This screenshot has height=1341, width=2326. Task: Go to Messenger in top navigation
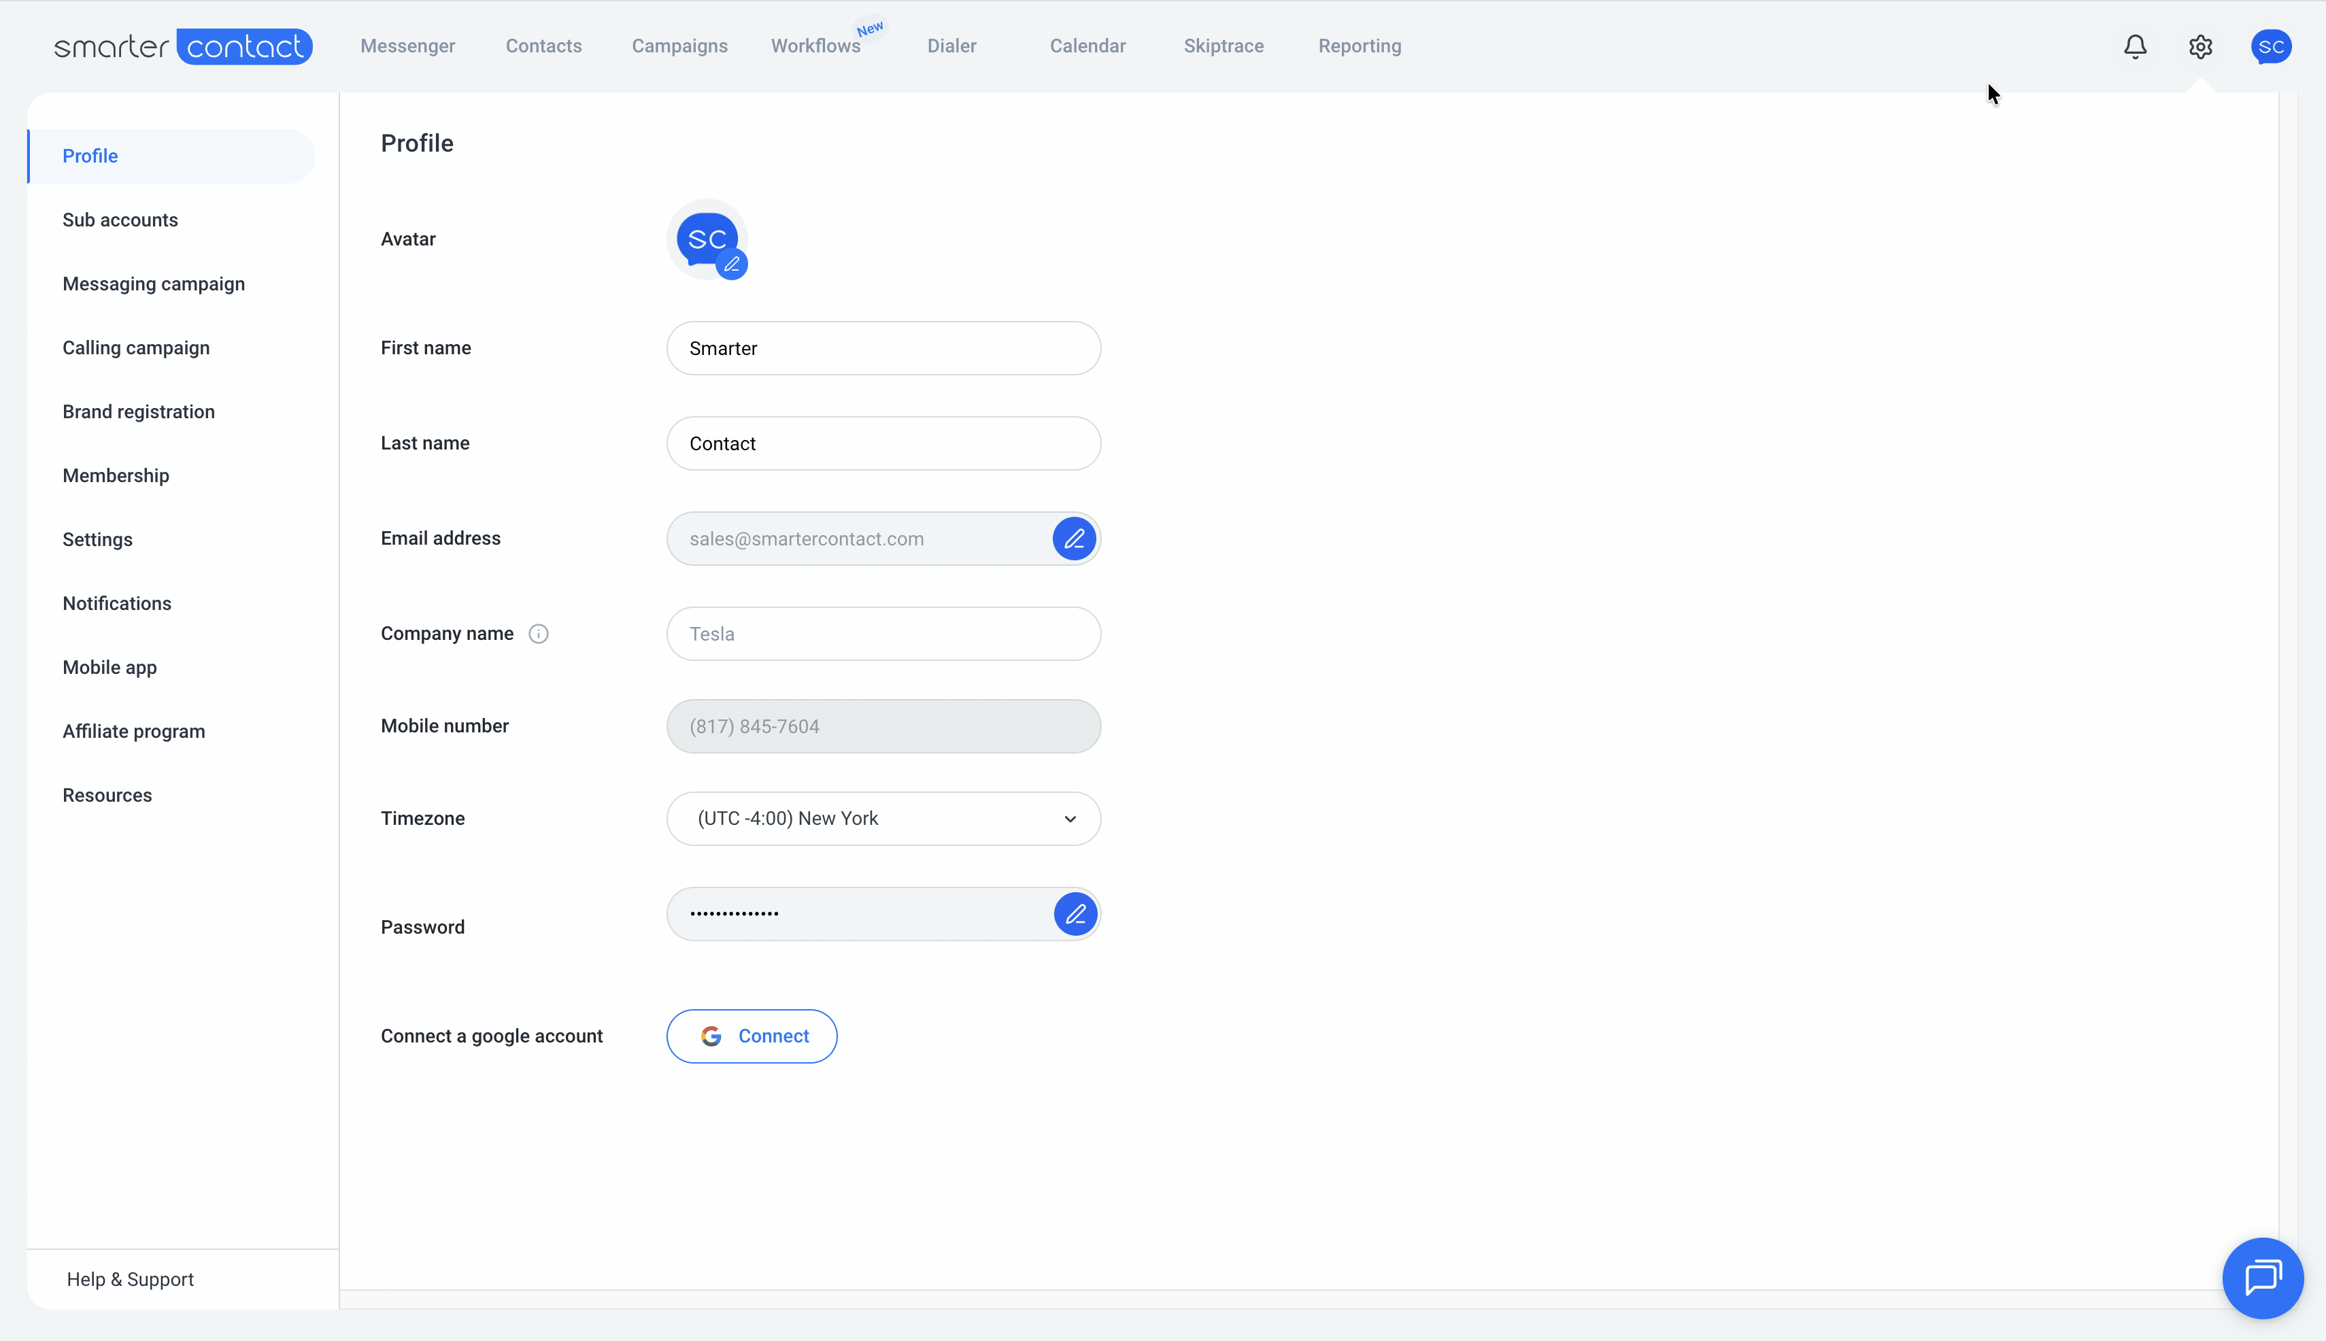coord(408,46)
